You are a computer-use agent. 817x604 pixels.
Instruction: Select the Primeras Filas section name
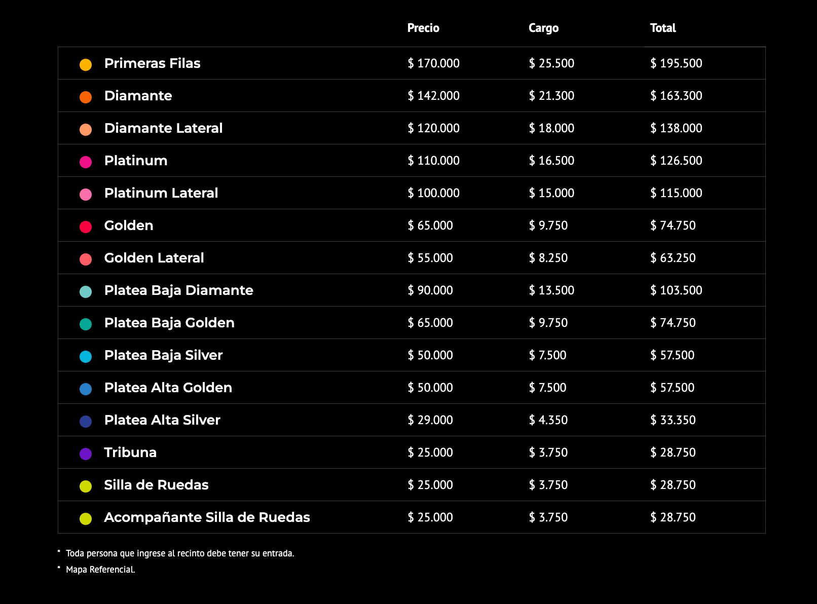click(x=152, y=63)
